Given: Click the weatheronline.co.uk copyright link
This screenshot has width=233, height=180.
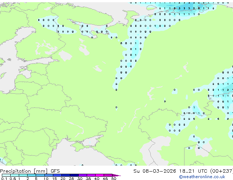Looking at the screenshot, I should pyautogui.click(x=202, y=177).
